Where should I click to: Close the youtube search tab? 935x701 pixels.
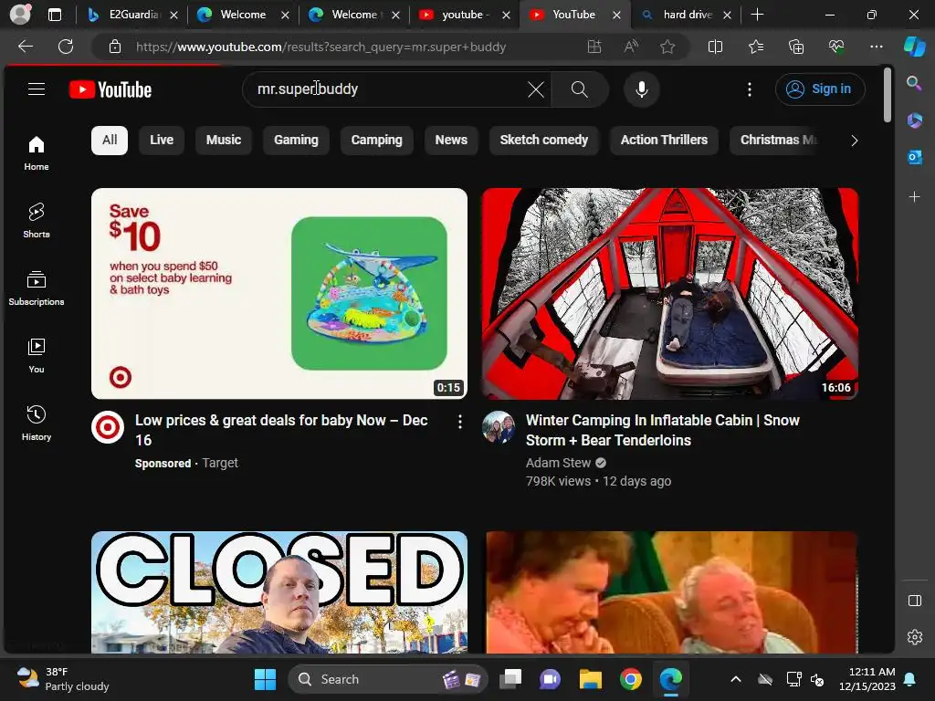click(506, 15)
